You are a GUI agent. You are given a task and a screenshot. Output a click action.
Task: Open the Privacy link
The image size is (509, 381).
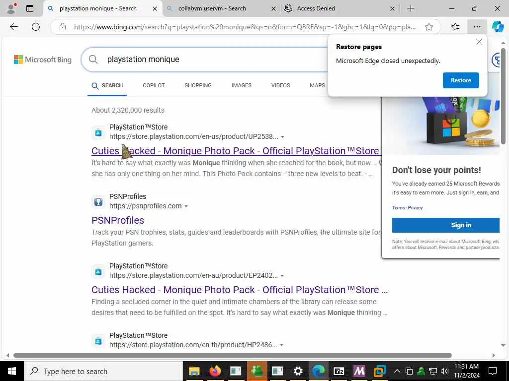pos(415,208)
